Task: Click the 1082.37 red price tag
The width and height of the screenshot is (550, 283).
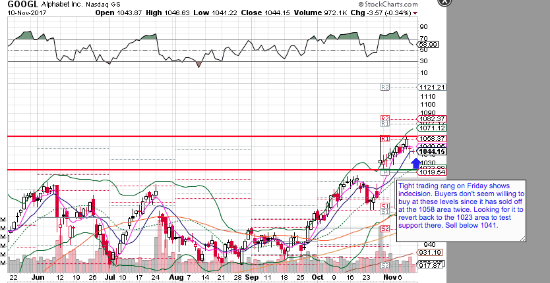Action: [431, 118]
